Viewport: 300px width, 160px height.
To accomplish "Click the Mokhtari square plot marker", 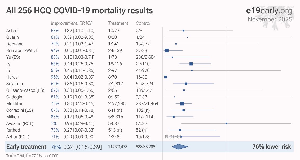I will coord(182,103).
